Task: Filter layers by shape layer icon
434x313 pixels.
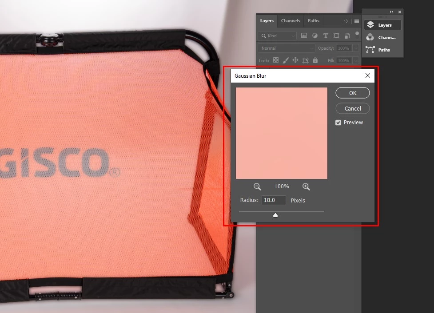Action: tap(336, 36)
